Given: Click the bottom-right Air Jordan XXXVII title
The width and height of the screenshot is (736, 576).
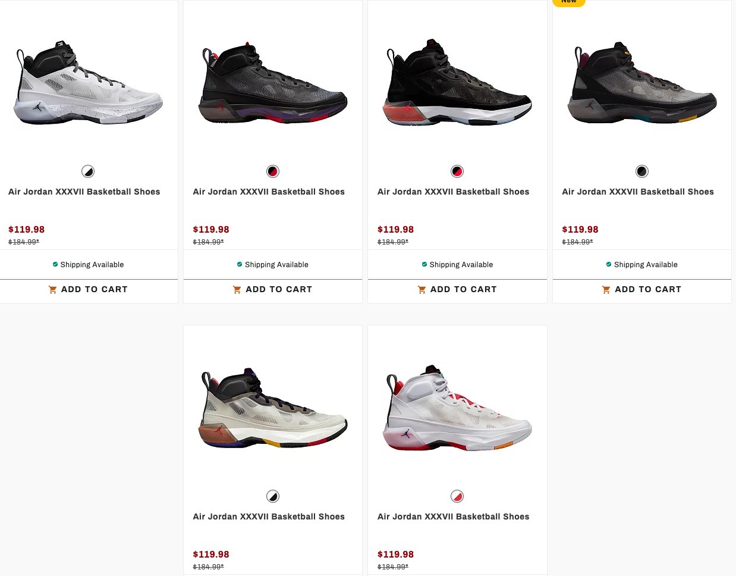Looking at the screenshot, I should coord(454,516).
